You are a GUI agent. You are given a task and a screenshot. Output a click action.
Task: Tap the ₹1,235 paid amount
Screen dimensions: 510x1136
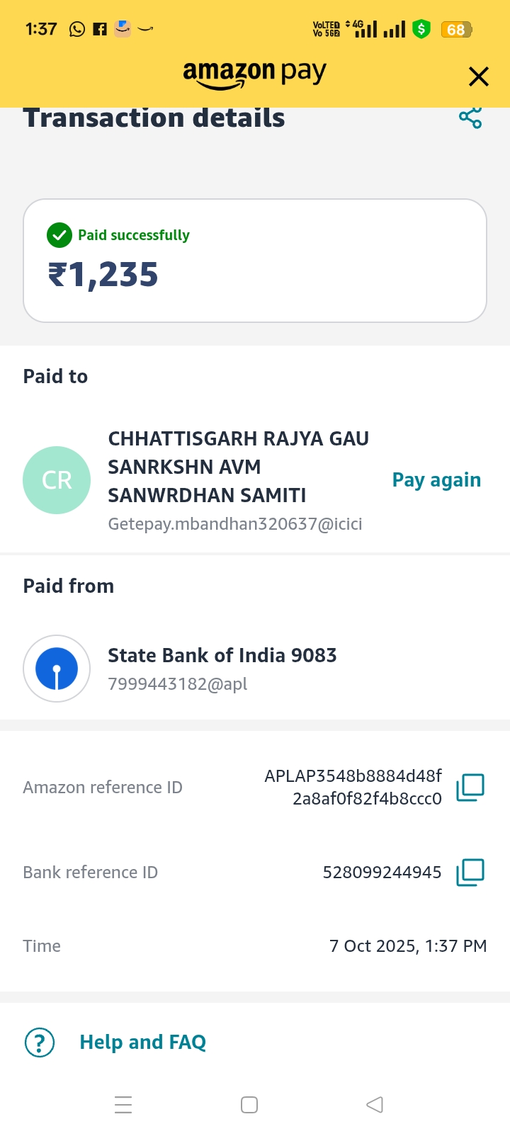tap(103, 275)
